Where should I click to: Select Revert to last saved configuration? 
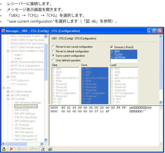pos(72,47)
